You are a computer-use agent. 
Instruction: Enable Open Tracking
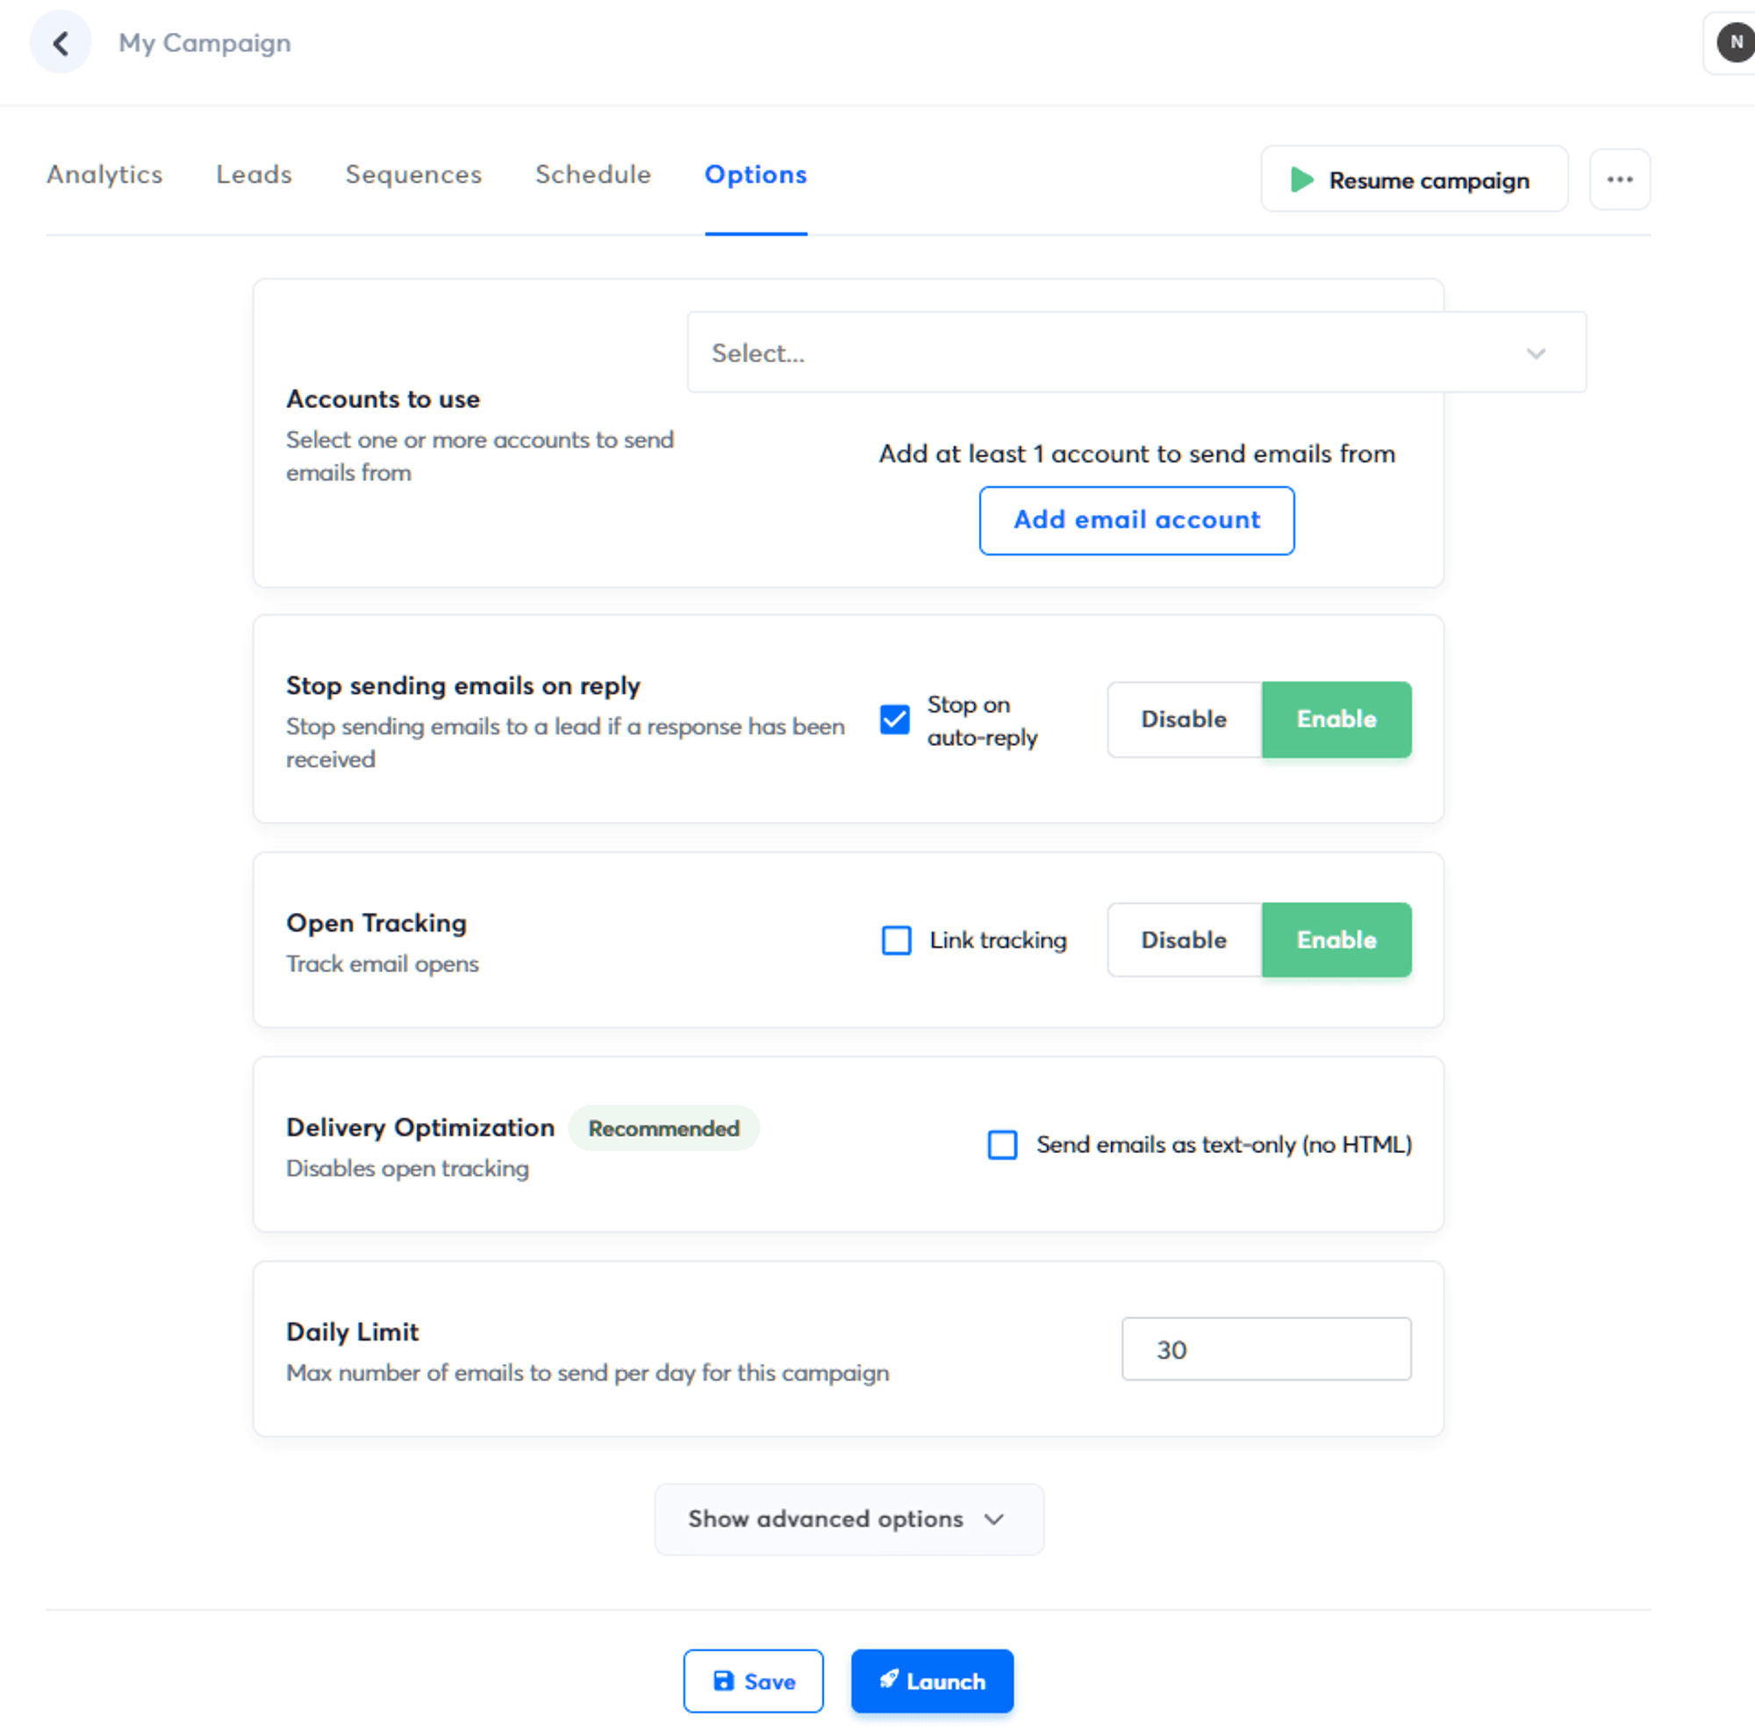[x=1336, y=940]
